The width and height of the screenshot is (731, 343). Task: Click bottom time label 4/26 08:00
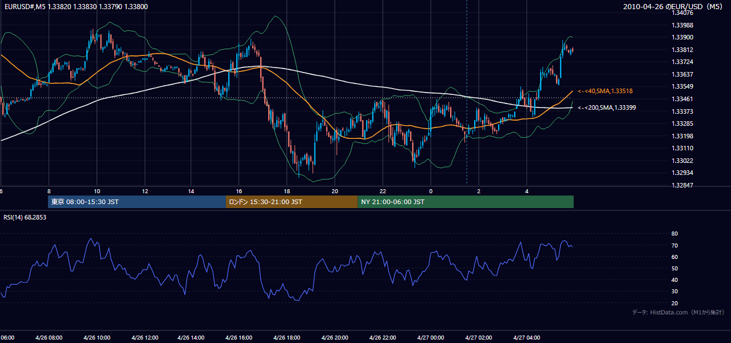(49, 337)
